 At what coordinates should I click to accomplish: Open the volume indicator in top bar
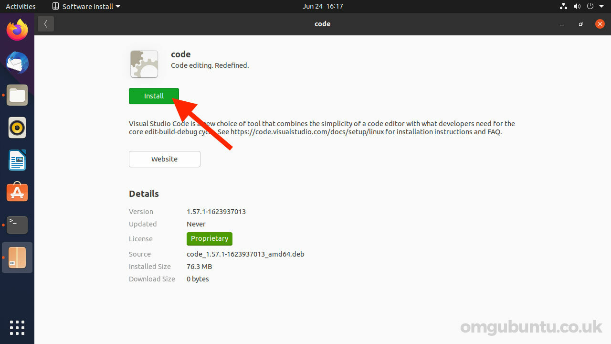(577, 6)
